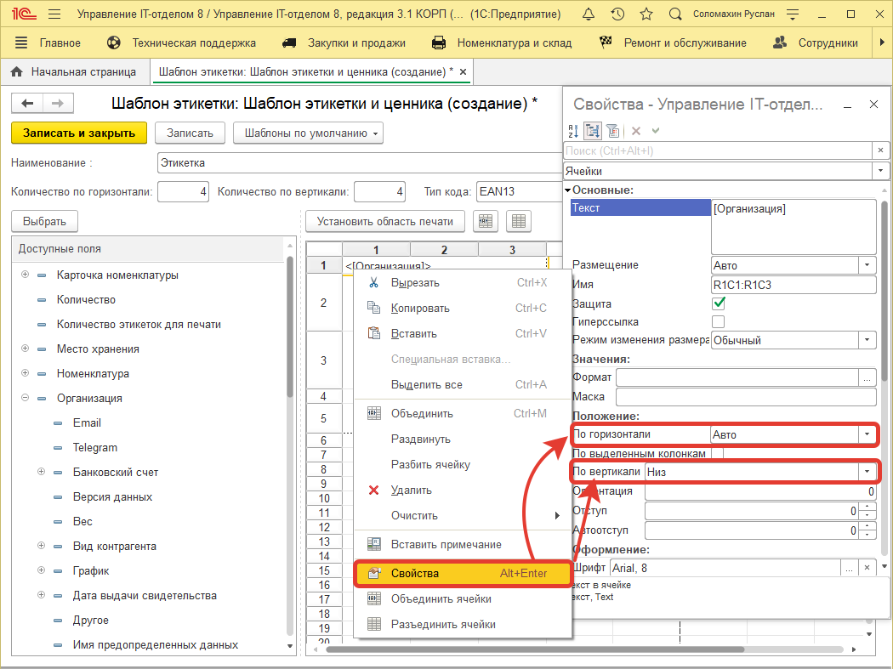Click the filter properties icon
This screenshot has height=669, width=893.
[x=612, y=130]
